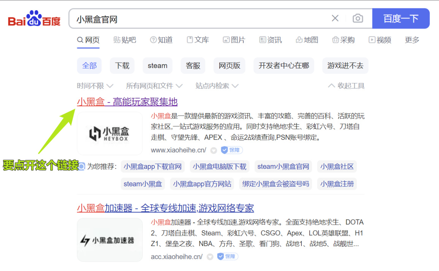The width and height of the screenshot is (439, 271).
Task: Expand arrow icon beside acc.xiaoheihe.cn
Action: click(x=210, y=257)
